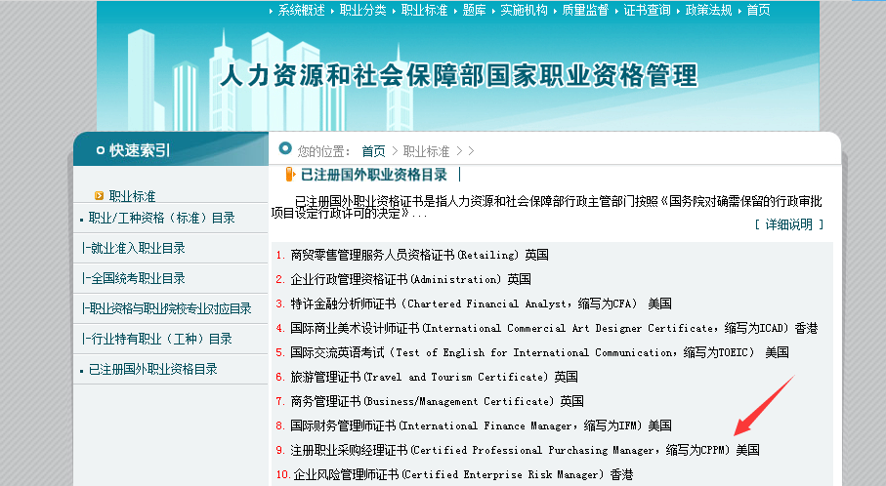Viewport: 886px width, 486px height.
Task: Open the CPPM 注册职业采购经理证书 entry
Action: [525, 450]
